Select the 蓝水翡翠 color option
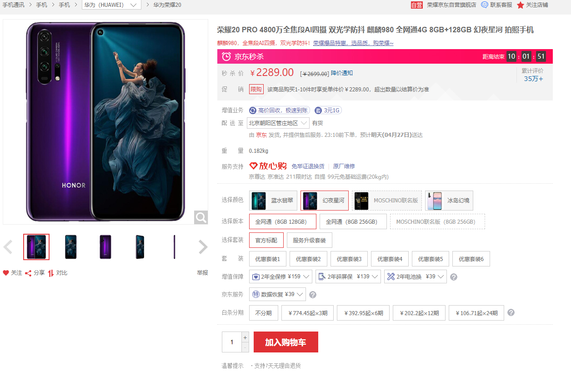 coord(273,201)
